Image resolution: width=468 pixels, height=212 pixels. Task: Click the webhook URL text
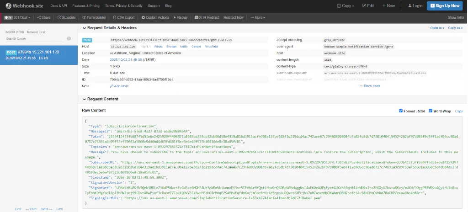pos(171,40)
